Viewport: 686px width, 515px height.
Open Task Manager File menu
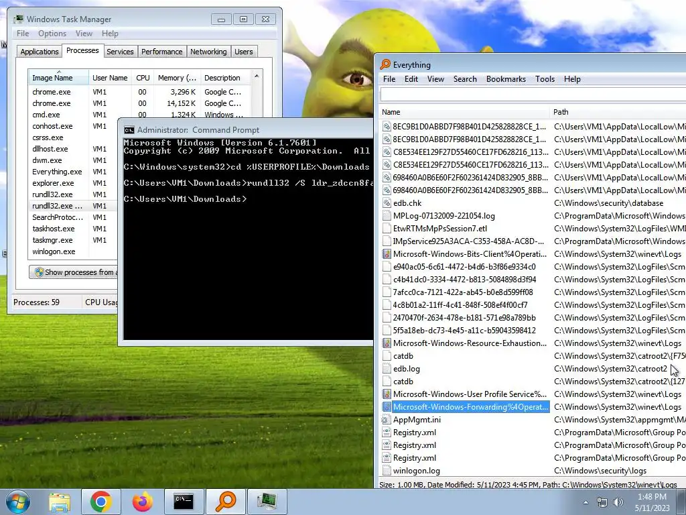pyautogui.click(x=23, y=34)
